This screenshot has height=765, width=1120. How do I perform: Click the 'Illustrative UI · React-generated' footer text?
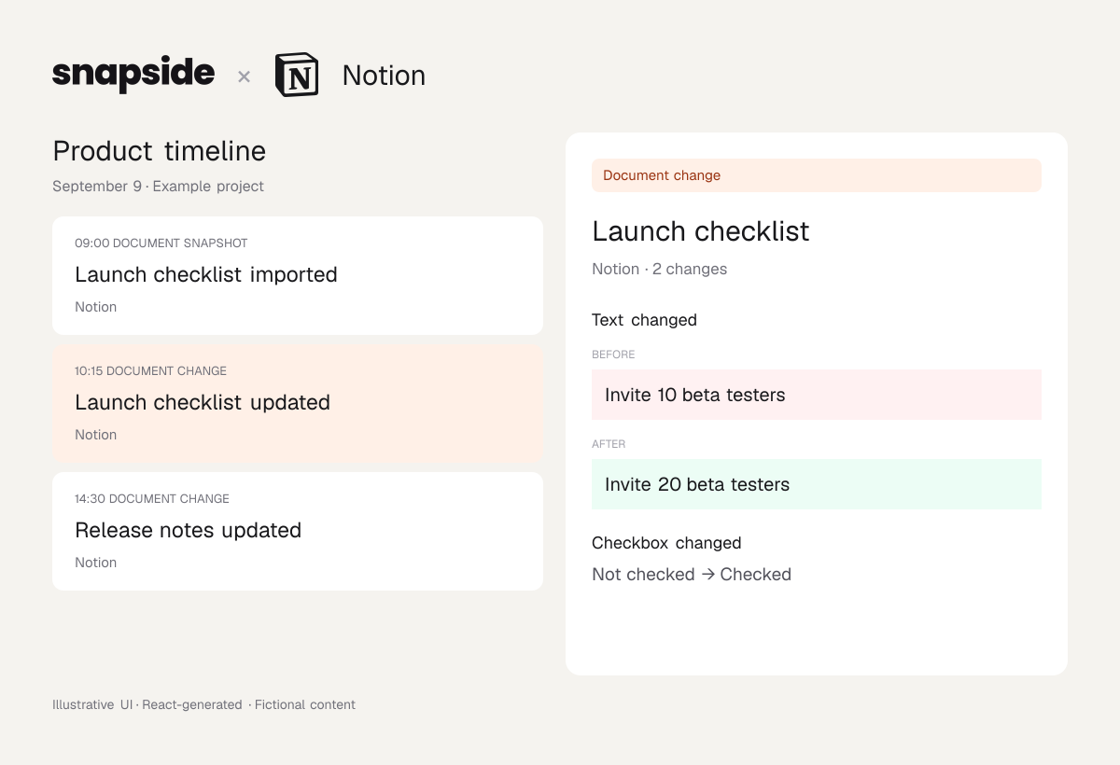147,705
